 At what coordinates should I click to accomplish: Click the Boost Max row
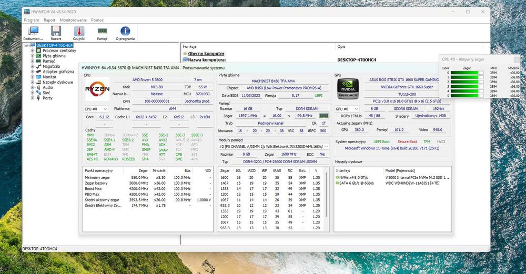tap(148, 189)
